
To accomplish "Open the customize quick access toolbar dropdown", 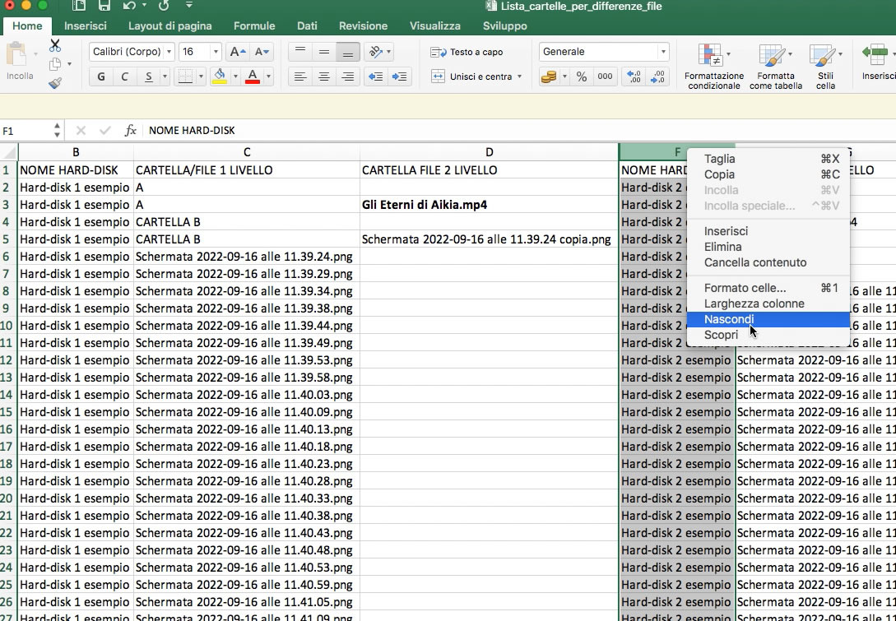I will [189, 6].
